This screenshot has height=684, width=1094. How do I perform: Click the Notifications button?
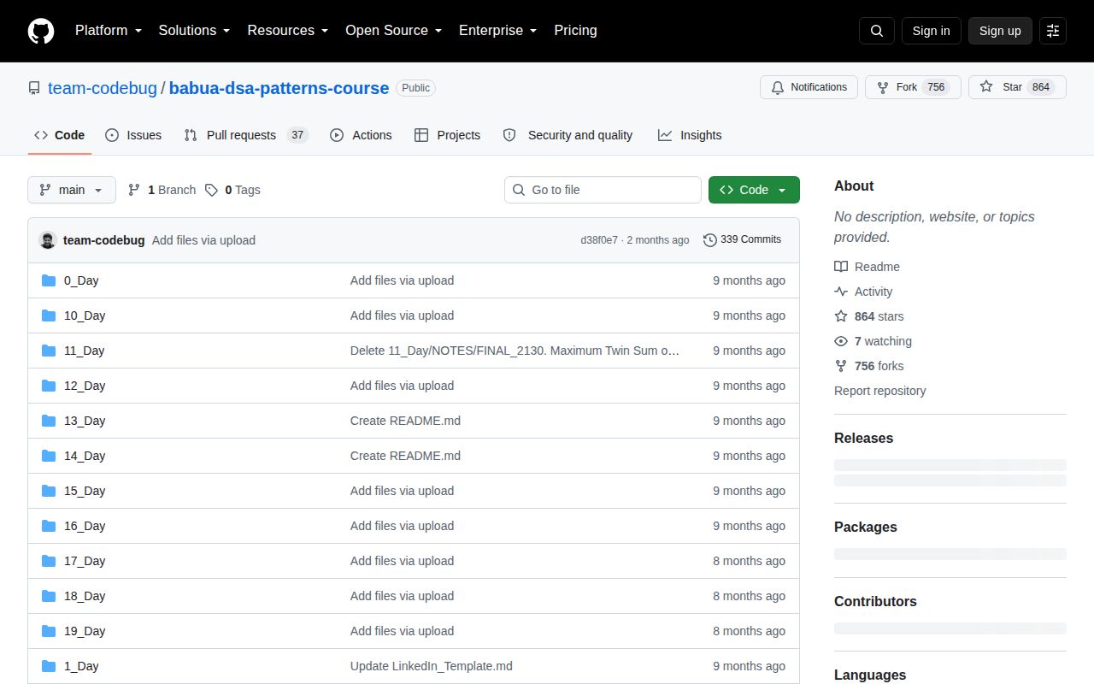809,87
